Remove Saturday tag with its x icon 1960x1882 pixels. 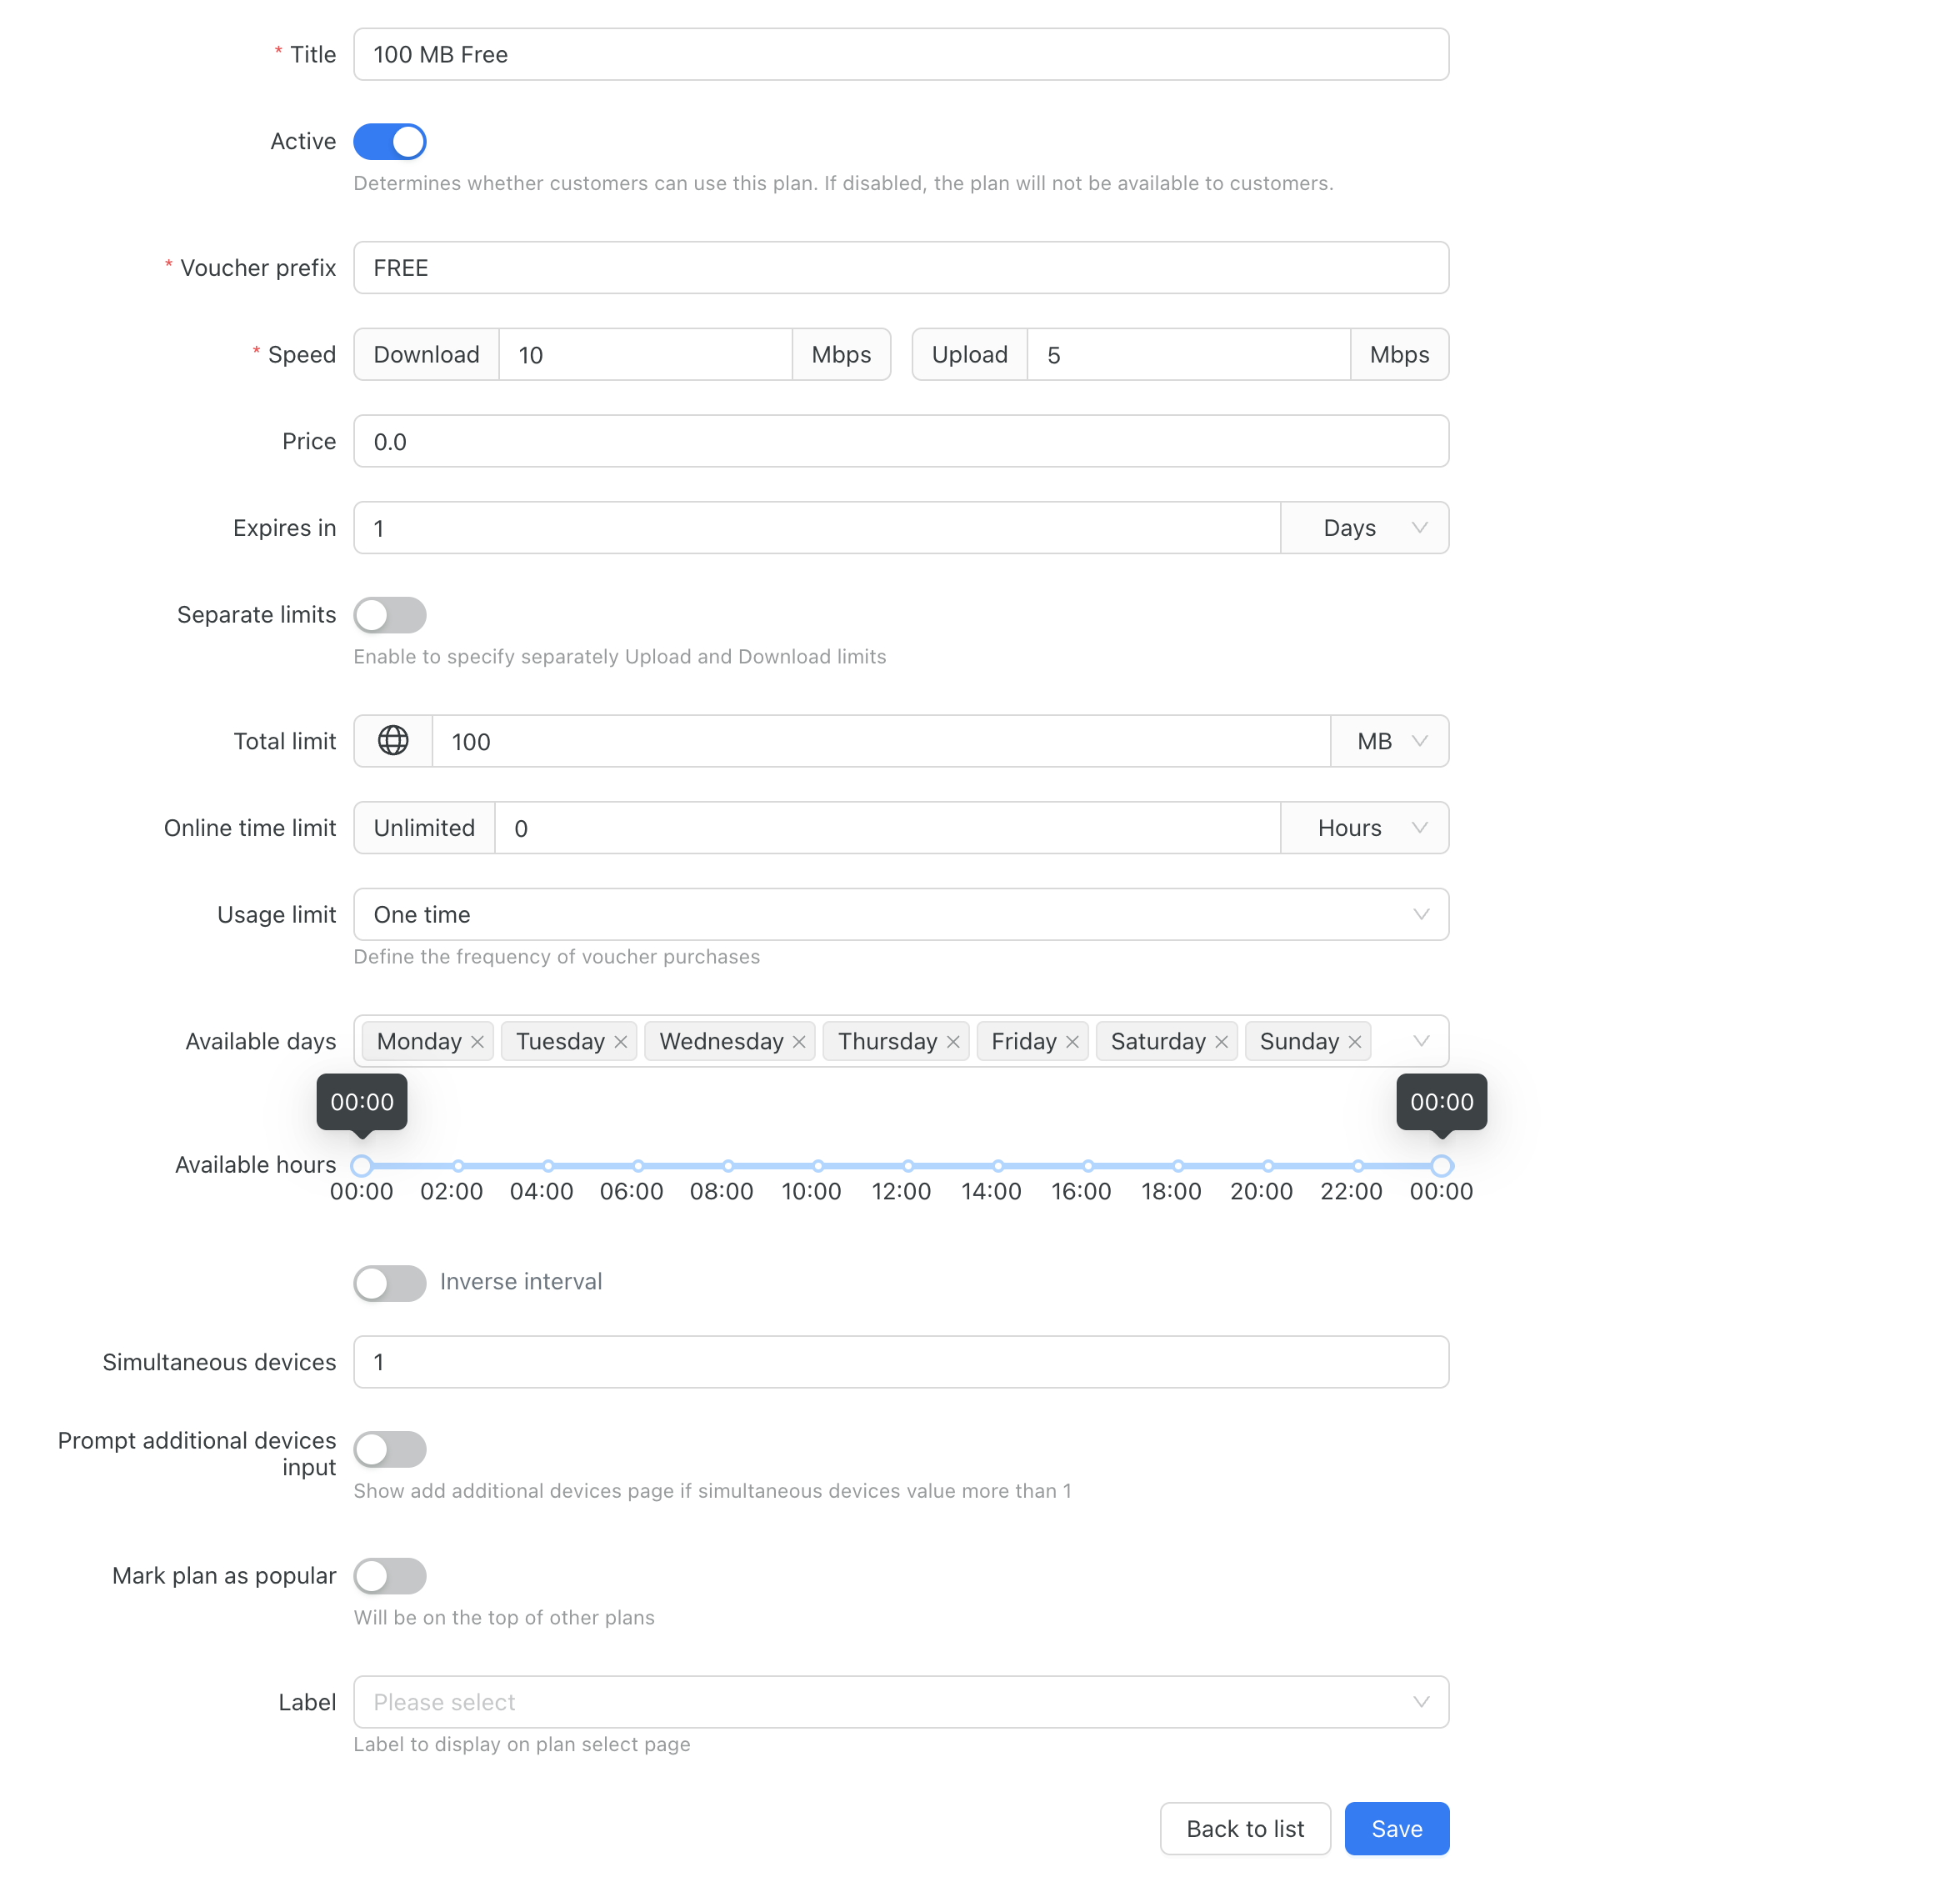coord(1221,1042)
